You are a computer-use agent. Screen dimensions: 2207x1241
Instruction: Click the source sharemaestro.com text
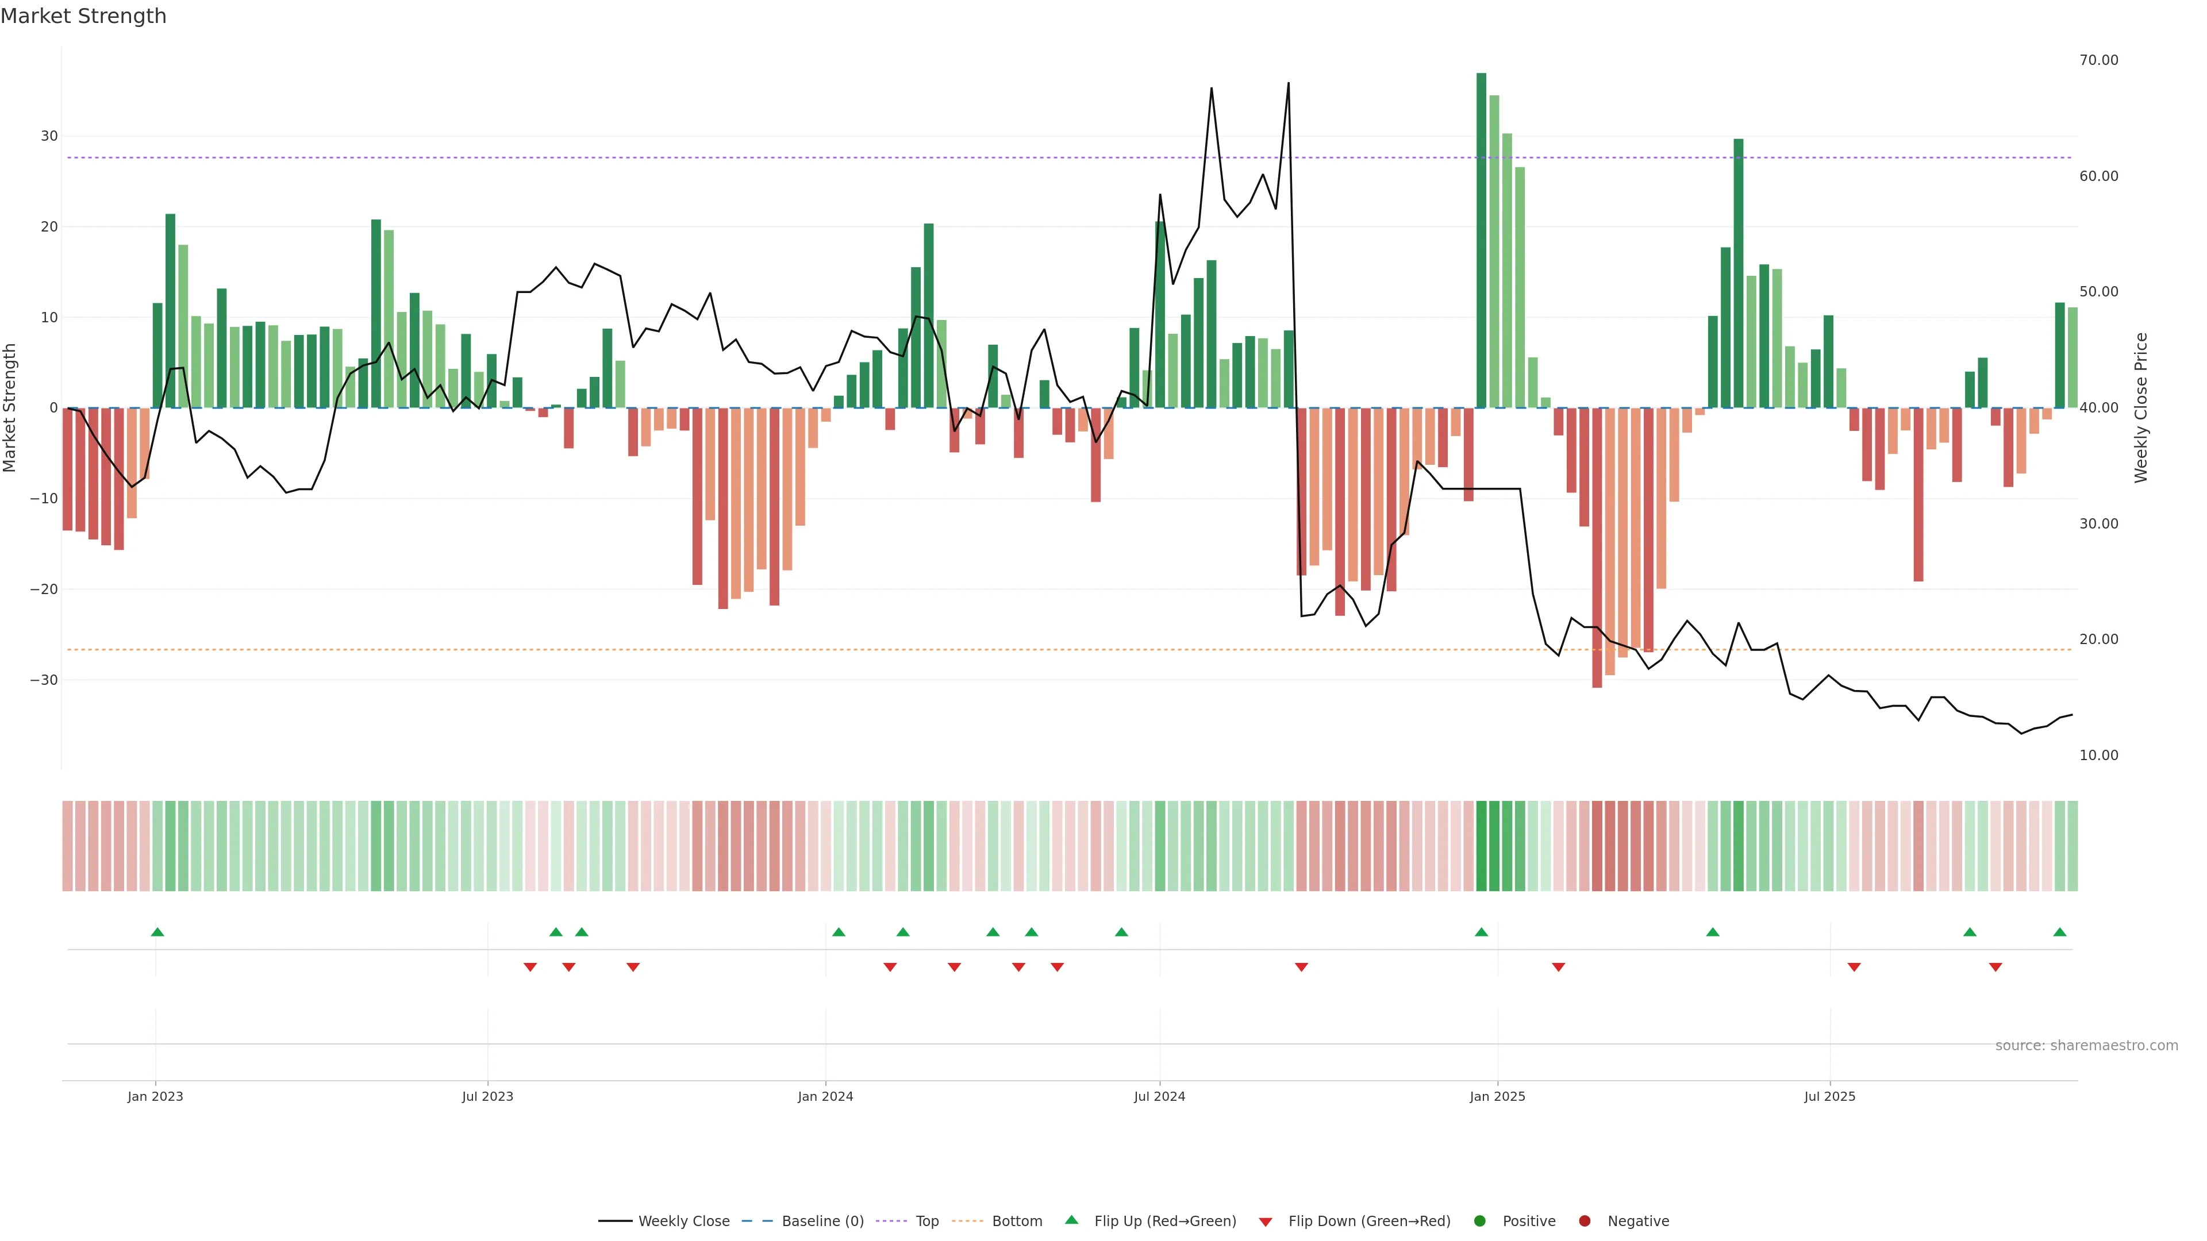click(2086, 1046)
